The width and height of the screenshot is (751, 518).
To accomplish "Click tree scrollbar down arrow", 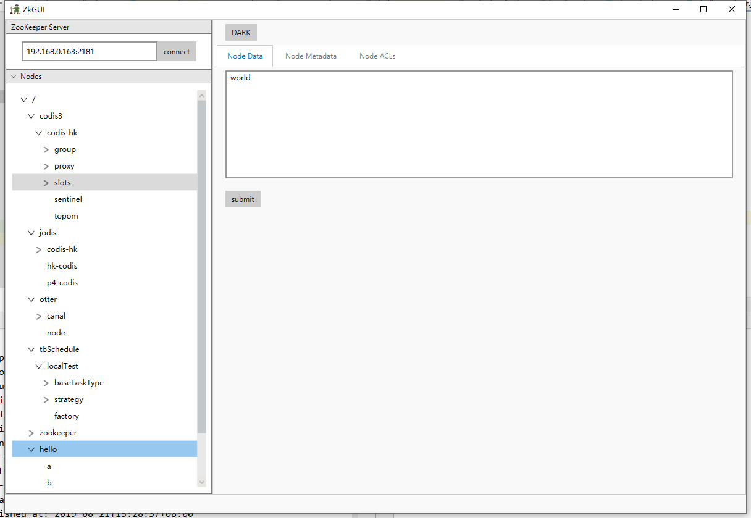I will (x=201, y=482).
